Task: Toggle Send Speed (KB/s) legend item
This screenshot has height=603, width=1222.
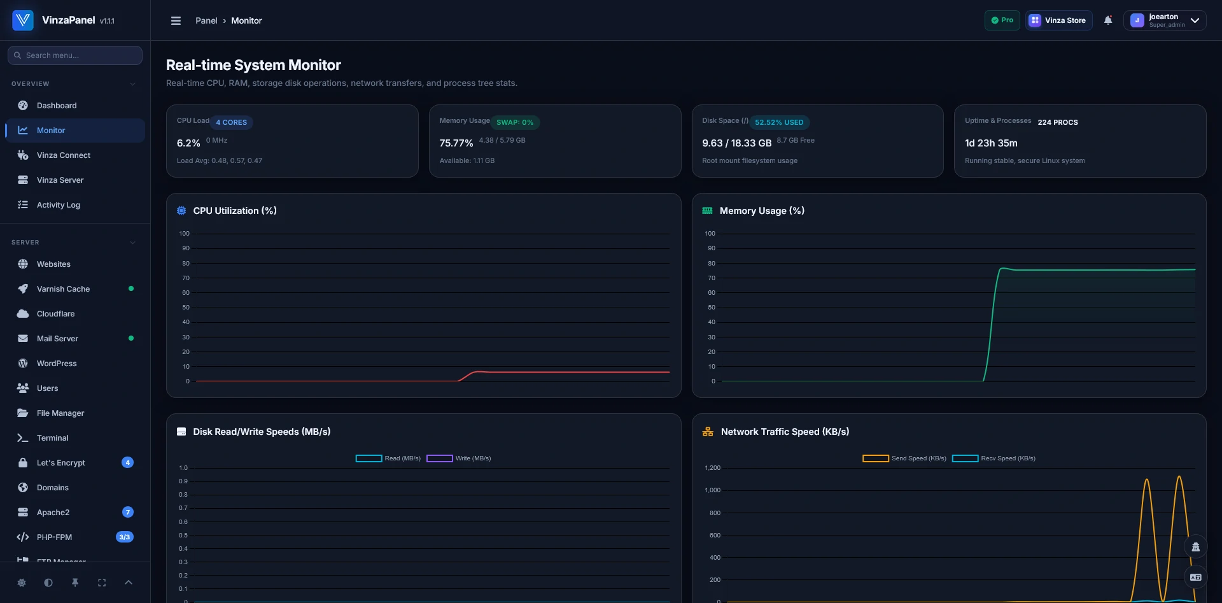Action: pos(904,458)
